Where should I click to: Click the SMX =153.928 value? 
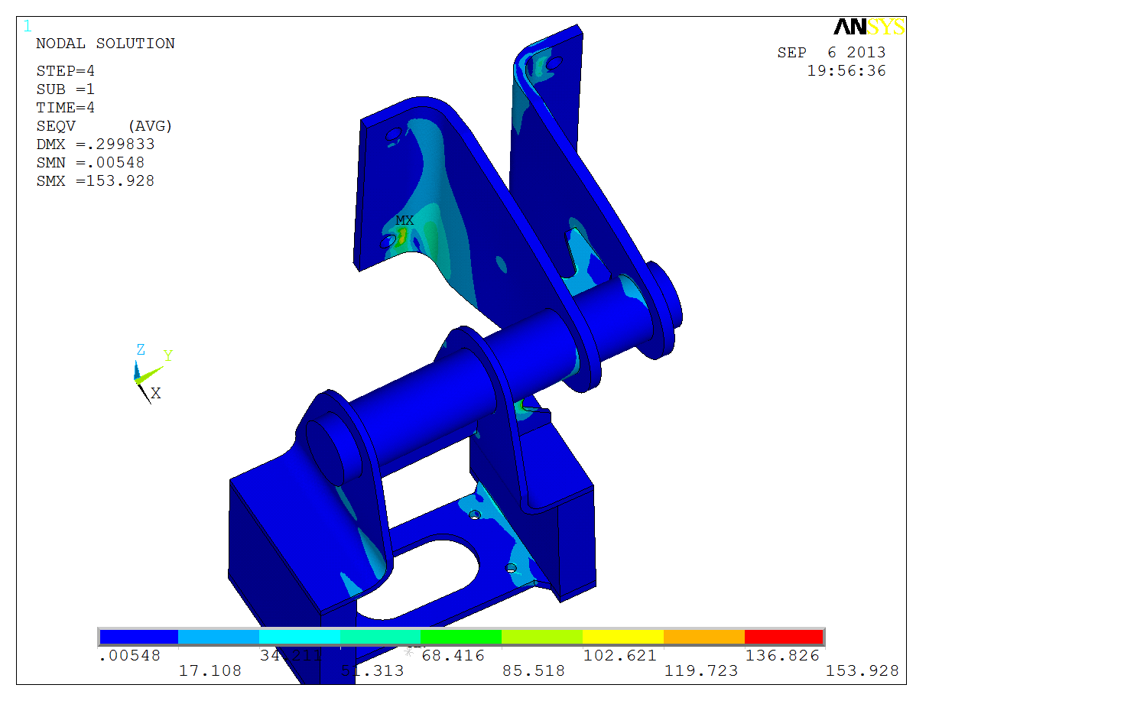pyautogui.click(x=96, y=181)
